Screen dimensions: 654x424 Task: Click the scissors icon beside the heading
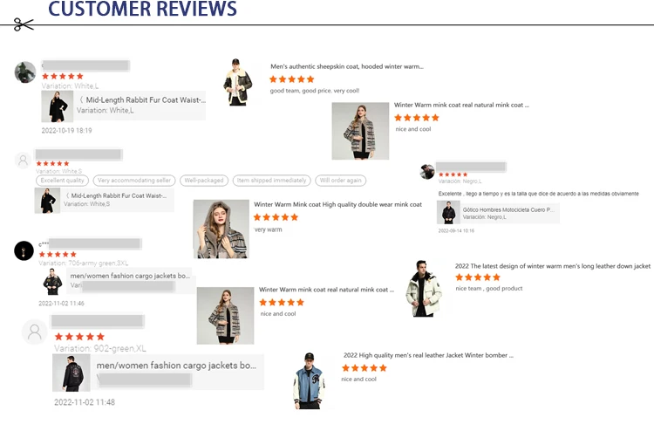24,24
